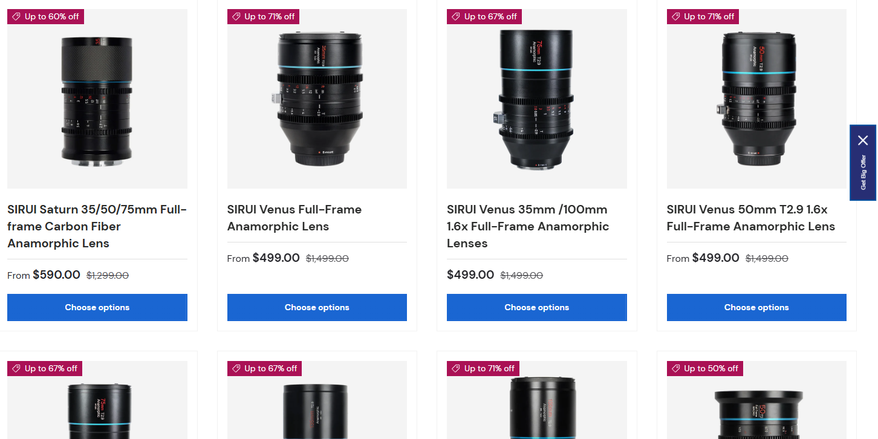The height and width of the screenshot is (439, 878).
Task: Choose options for Venus Full-Frame Anamorphic Lens
Action: 317,307
